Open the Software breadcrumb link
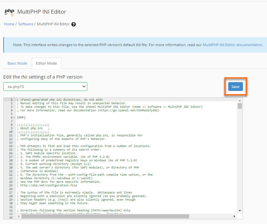The image size is (267, 224). tap(26, 24)
